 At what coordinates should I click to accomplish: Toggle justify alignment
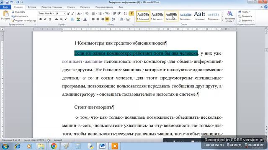pyautogui.click(x=107, y=19)
